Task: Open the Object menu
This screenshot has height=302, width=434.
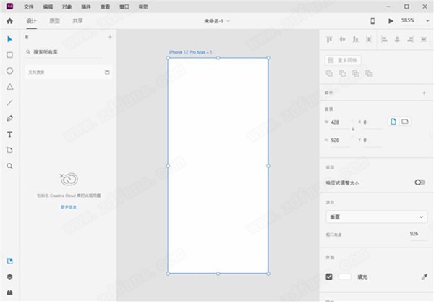Action: tap(67, 7)
